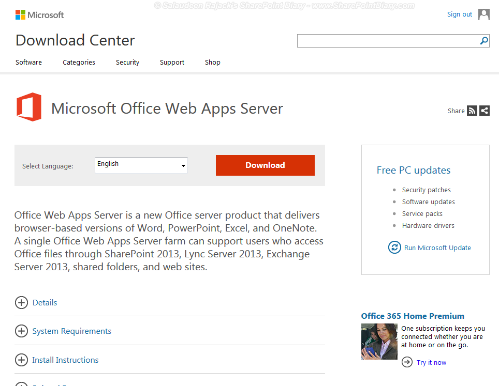Click the Security patches list item
Viewport: 499px width, 386px height.
426,190
